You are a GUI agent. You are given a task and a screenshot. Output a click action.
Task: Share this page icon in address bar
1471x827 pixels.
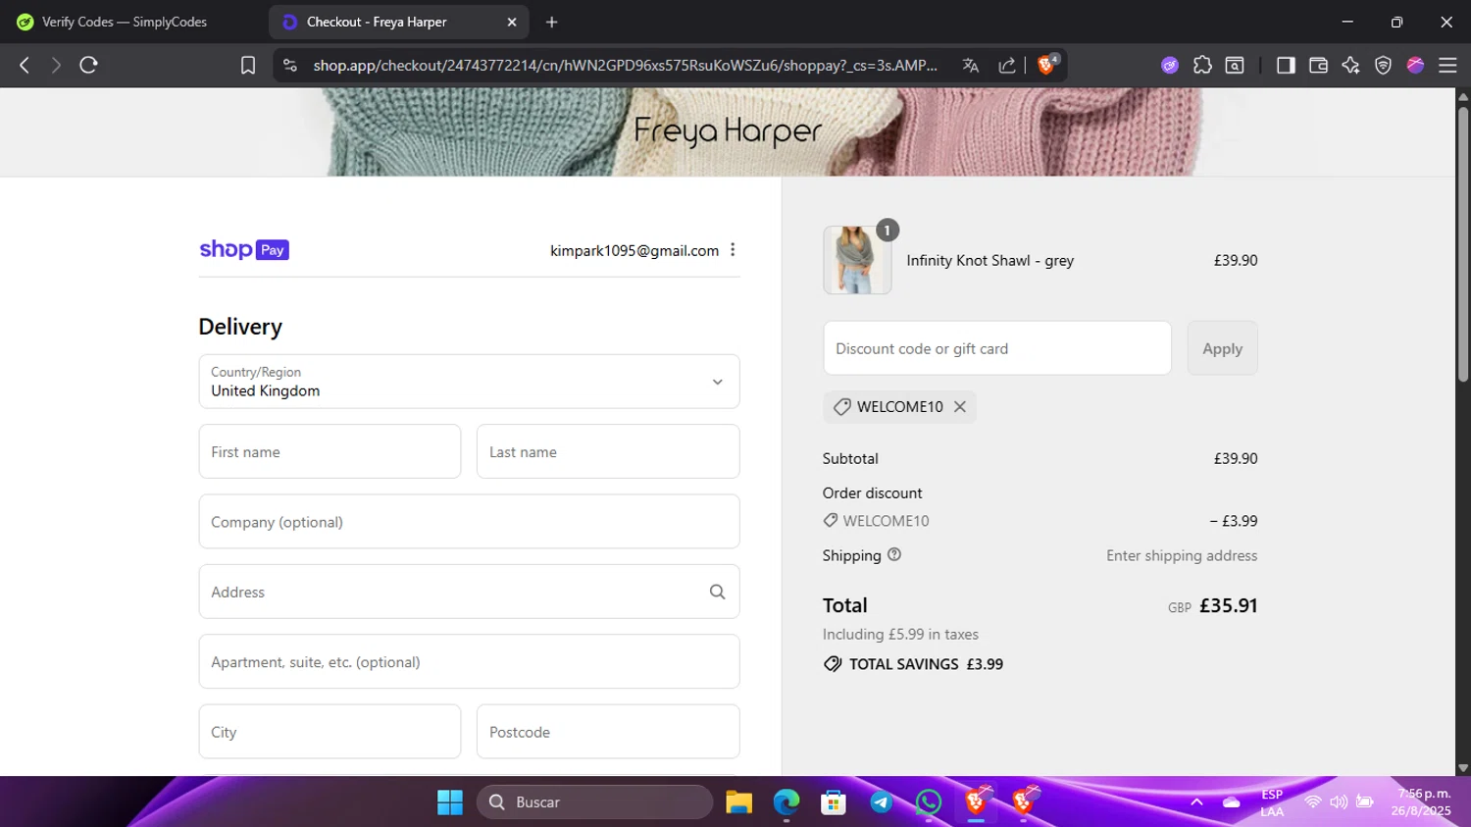[1007, 65]
